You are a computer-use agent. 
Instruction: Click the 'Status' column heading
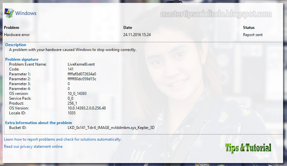pos(249,28)
